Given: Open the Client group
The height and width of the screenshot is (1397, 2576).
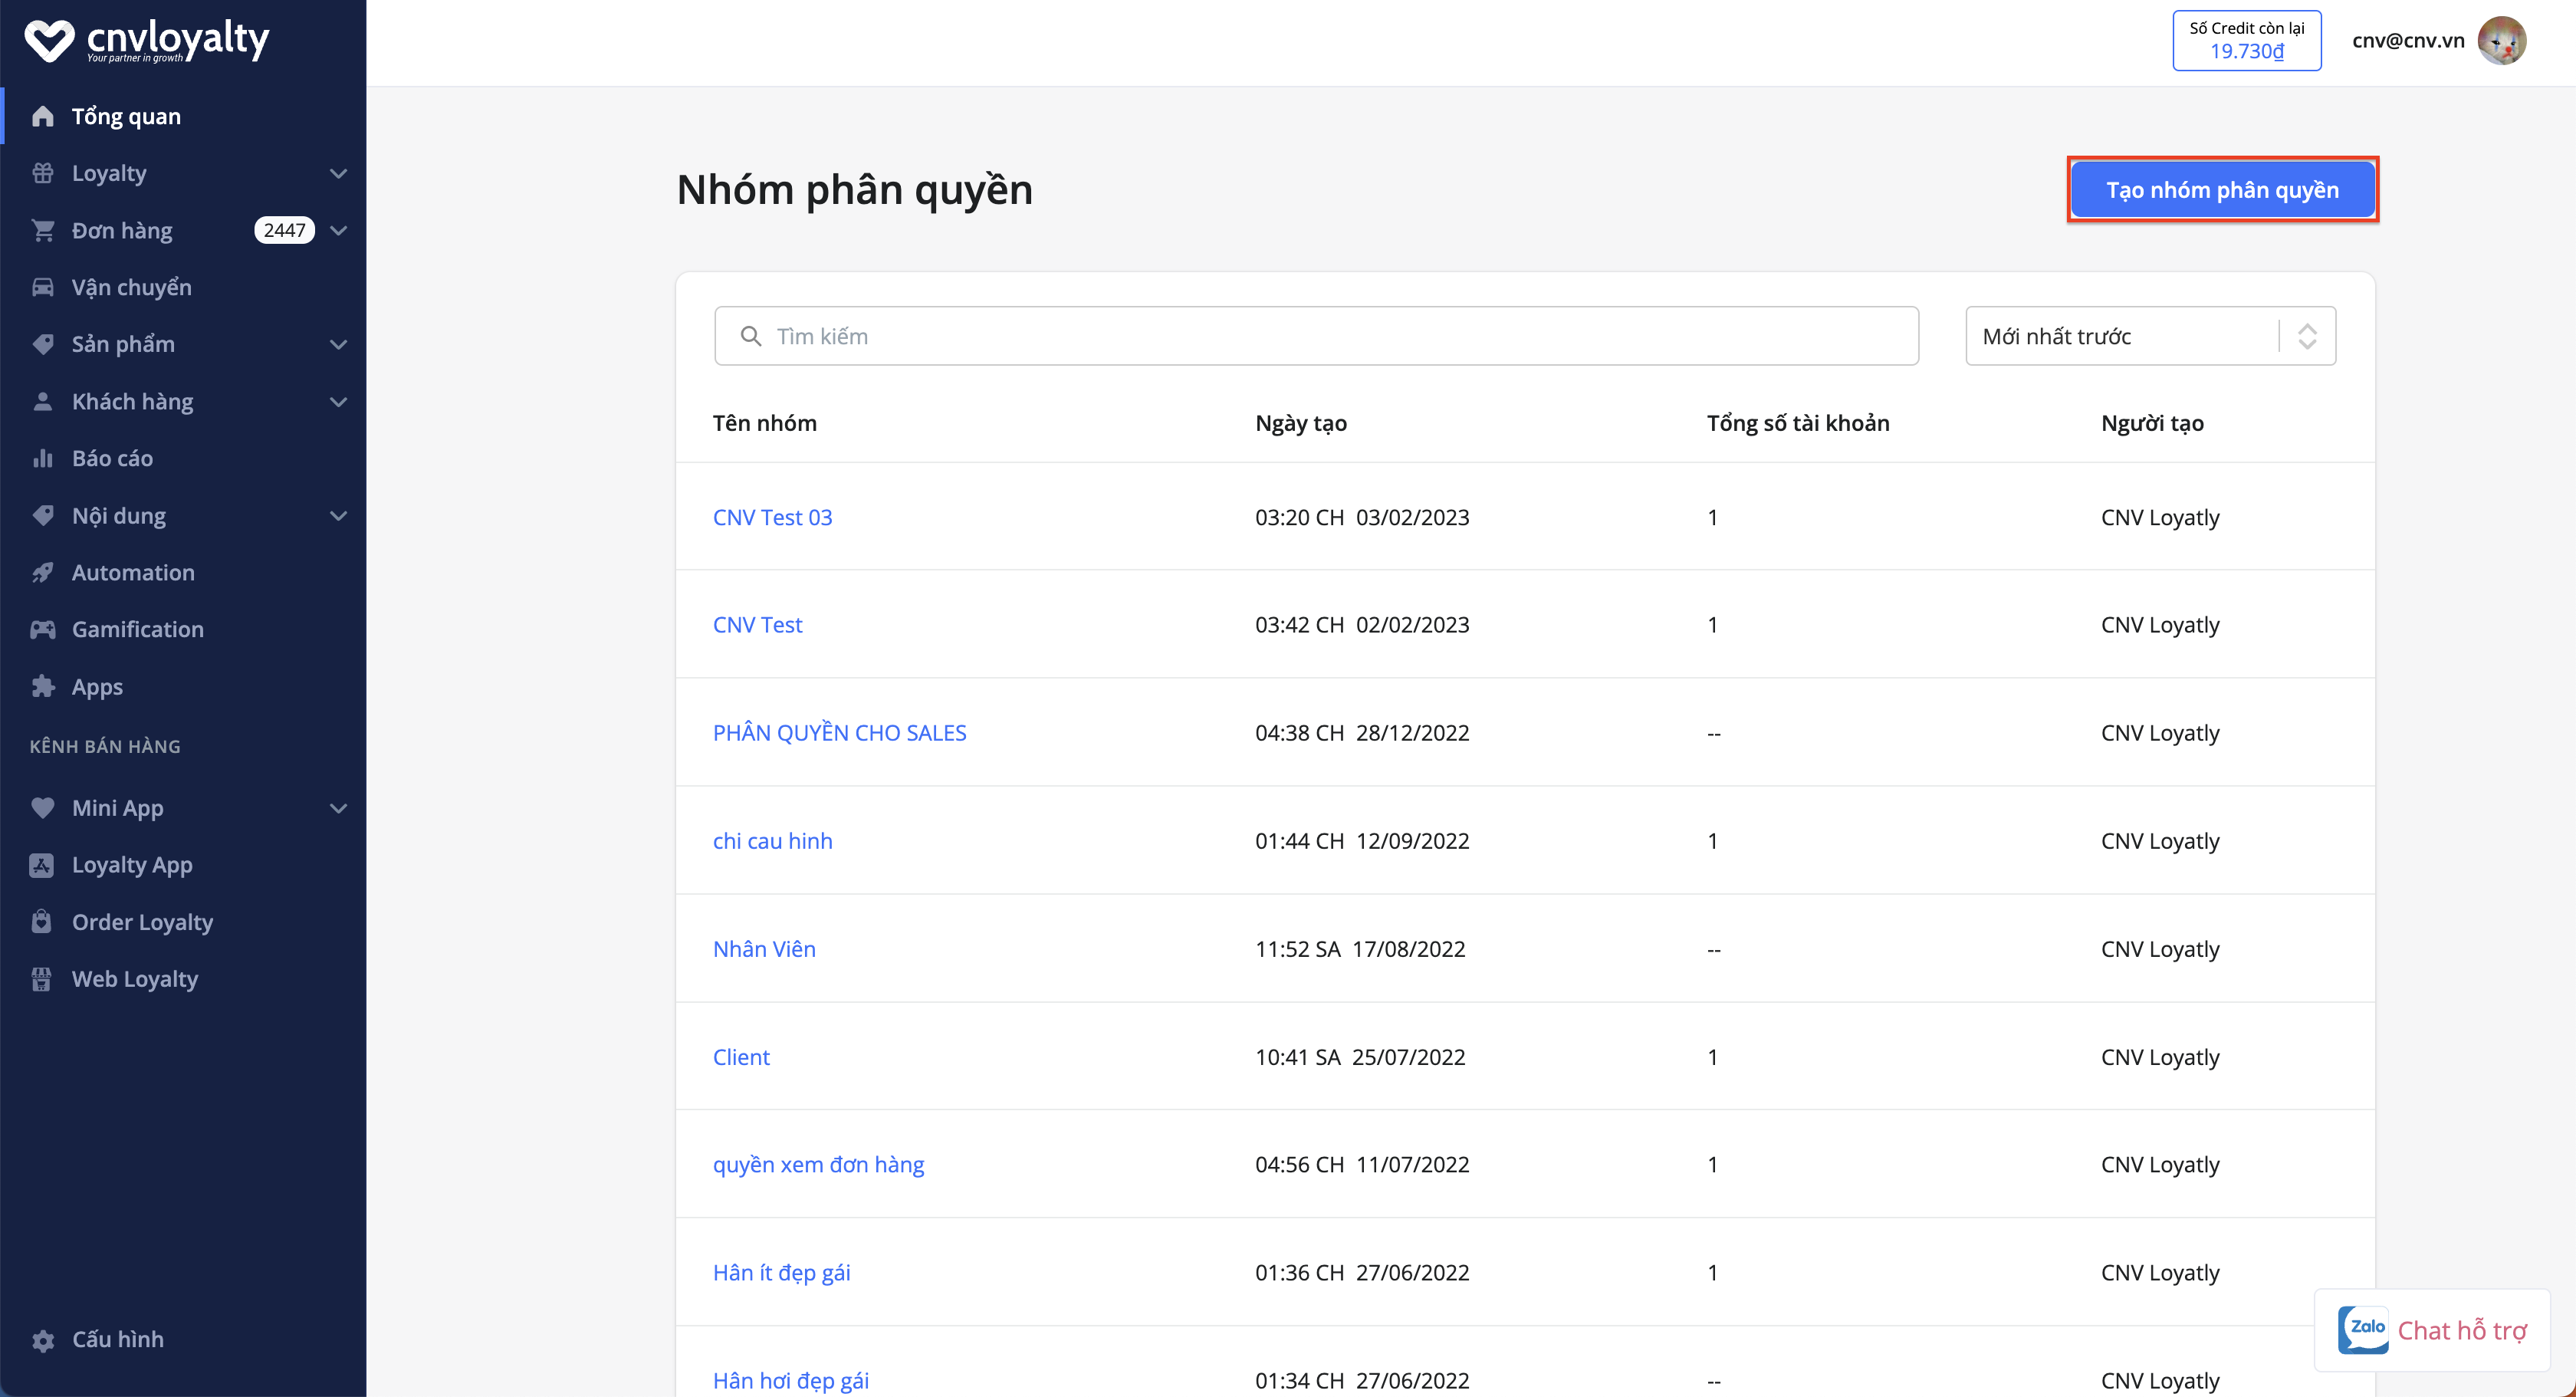Looking at the screenshot, I should pyautogui.click(x=741, y=1057).
